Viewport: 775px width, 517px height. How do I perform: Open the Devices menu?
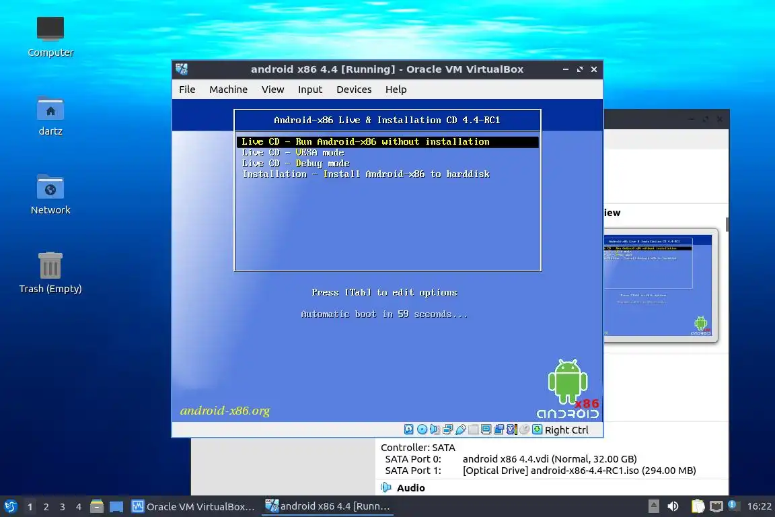pos(354,90)
